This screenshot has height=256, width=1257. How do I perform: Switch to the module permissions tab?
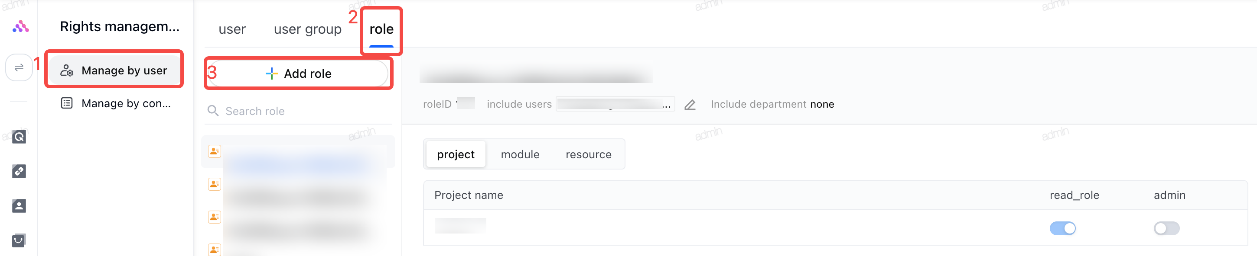click(520, 154)
